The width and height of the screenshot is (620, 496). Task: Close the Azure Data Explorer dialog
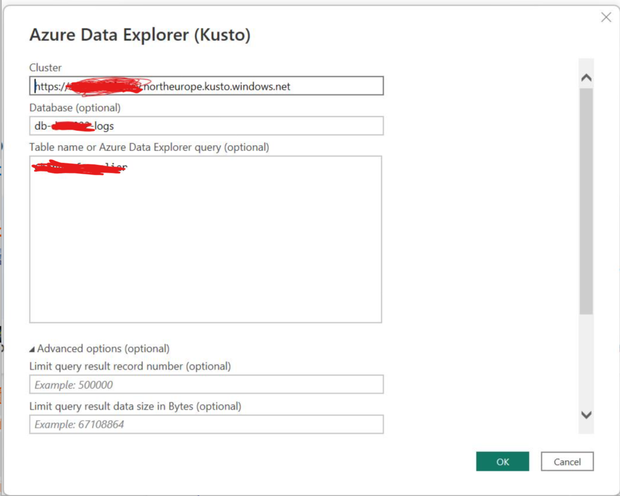click(x=606, y=17)
